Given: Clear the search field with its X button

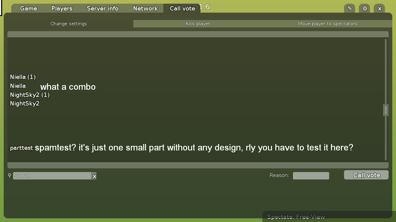Looking at the screenshot, I should coord(94,176).
